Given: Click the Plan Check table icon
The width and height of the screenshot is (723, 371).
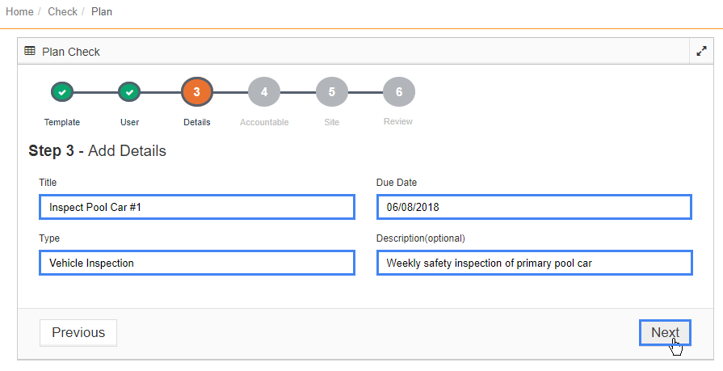Looking at the screenshot, I should point(30,51).
